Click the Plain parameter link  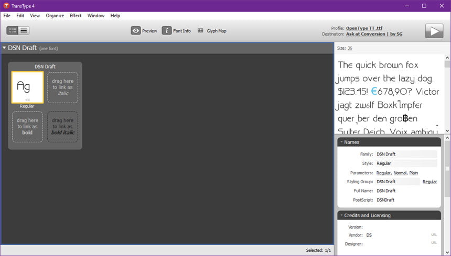click(413, 173)
